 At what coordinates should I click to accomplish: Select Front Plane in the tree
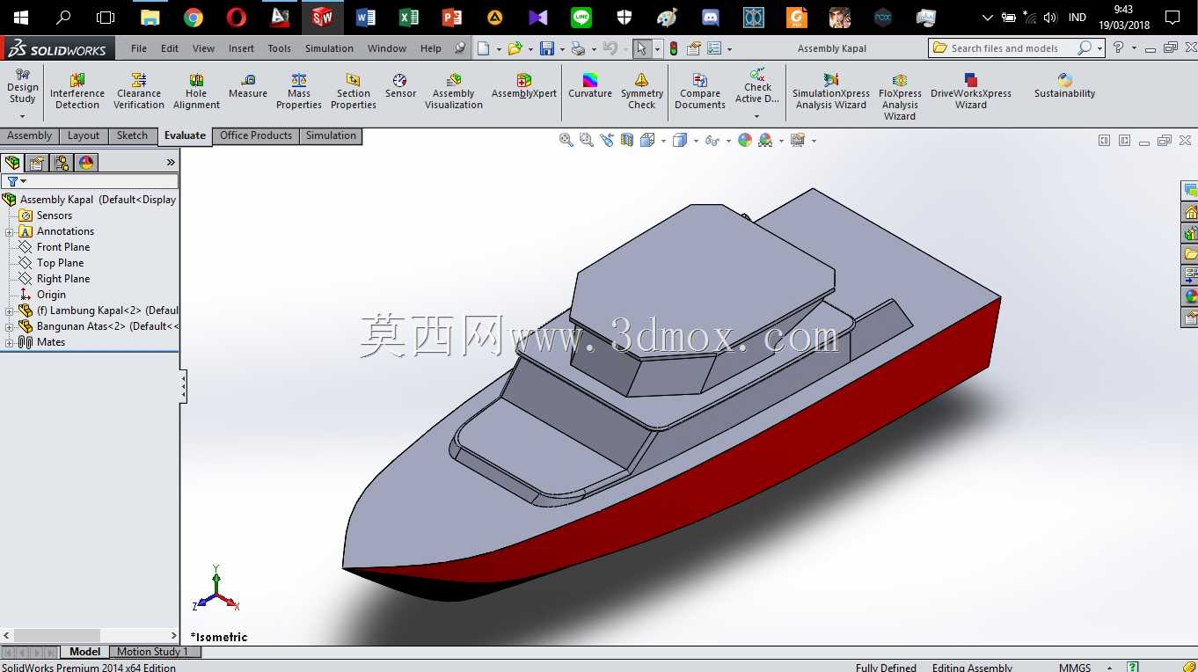(63, 247)
